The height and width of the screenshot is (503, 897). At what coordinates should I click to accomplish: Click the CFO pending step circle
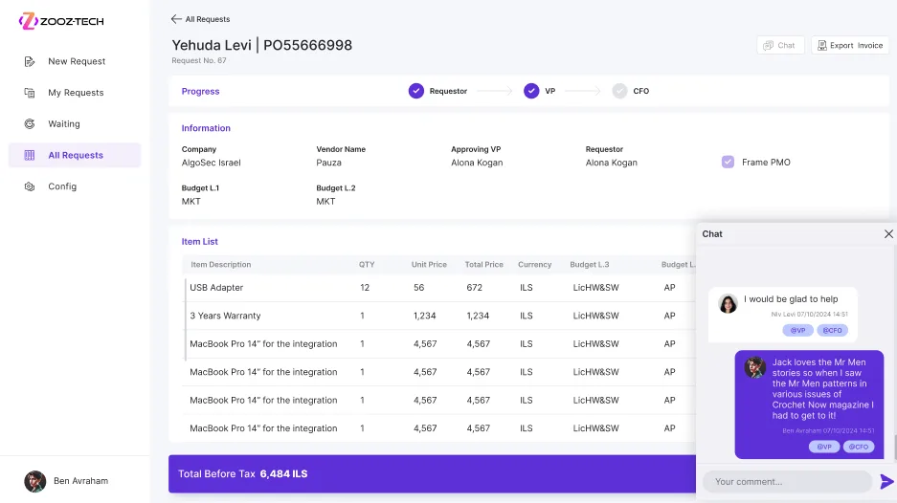point(619,91)
